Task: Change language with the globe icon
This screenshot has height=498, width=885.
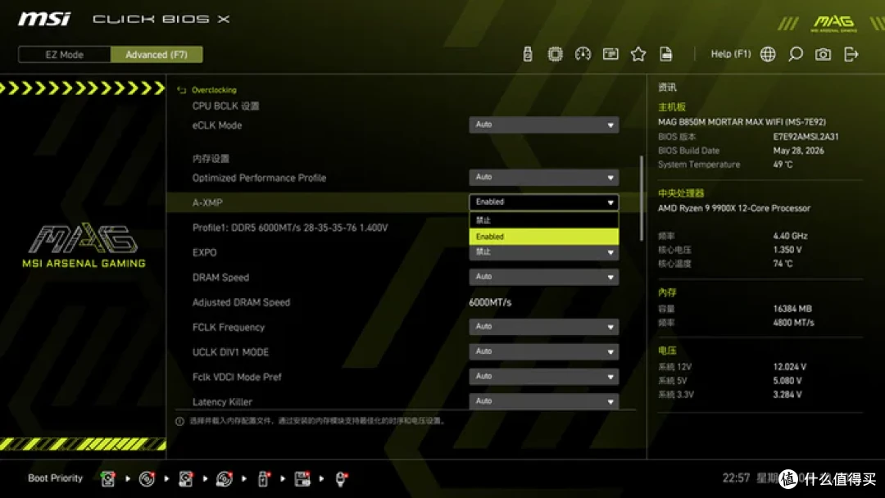Action: (768, 54)
